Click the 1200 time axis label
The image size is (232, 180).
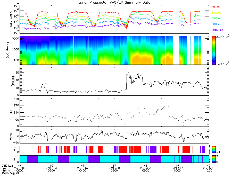[209, 170]
